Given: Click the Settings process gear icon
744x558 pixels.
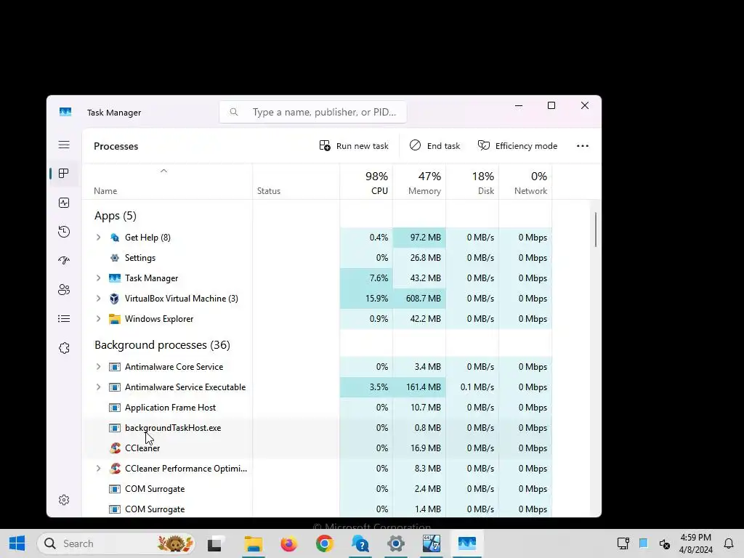Looking at the screenshot, I should [114, 258].
